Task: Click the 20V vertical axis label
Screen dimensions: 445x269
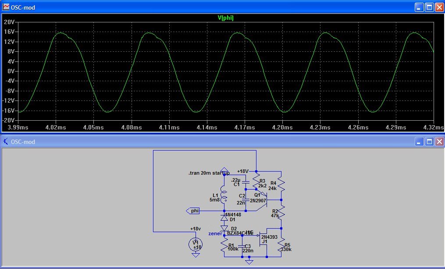Action: (x=9, y=22)
